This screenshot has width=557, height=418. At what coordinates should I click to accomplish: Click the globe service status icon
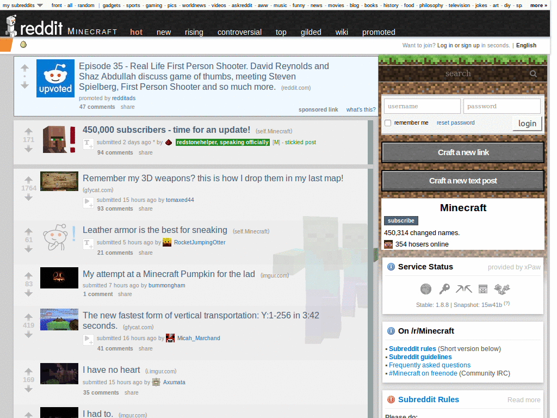425,289
